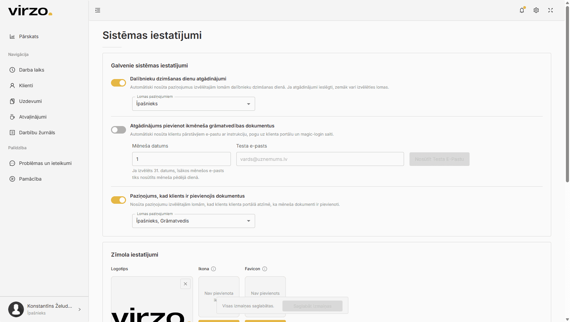The height and width of the screenshot is (322, 570).
Task: Click the Atvaļinājumi cup icon
Action: pyautogui.click(x=12, y=117)
